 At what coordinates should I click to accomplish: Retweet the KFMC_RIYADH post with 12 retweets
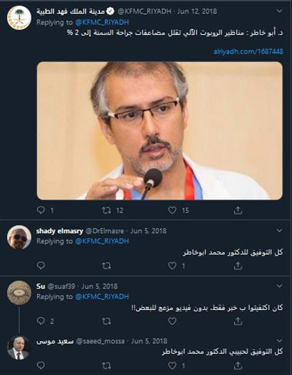106,210
